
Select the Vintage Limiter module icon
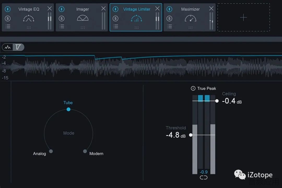coord(137,18)
